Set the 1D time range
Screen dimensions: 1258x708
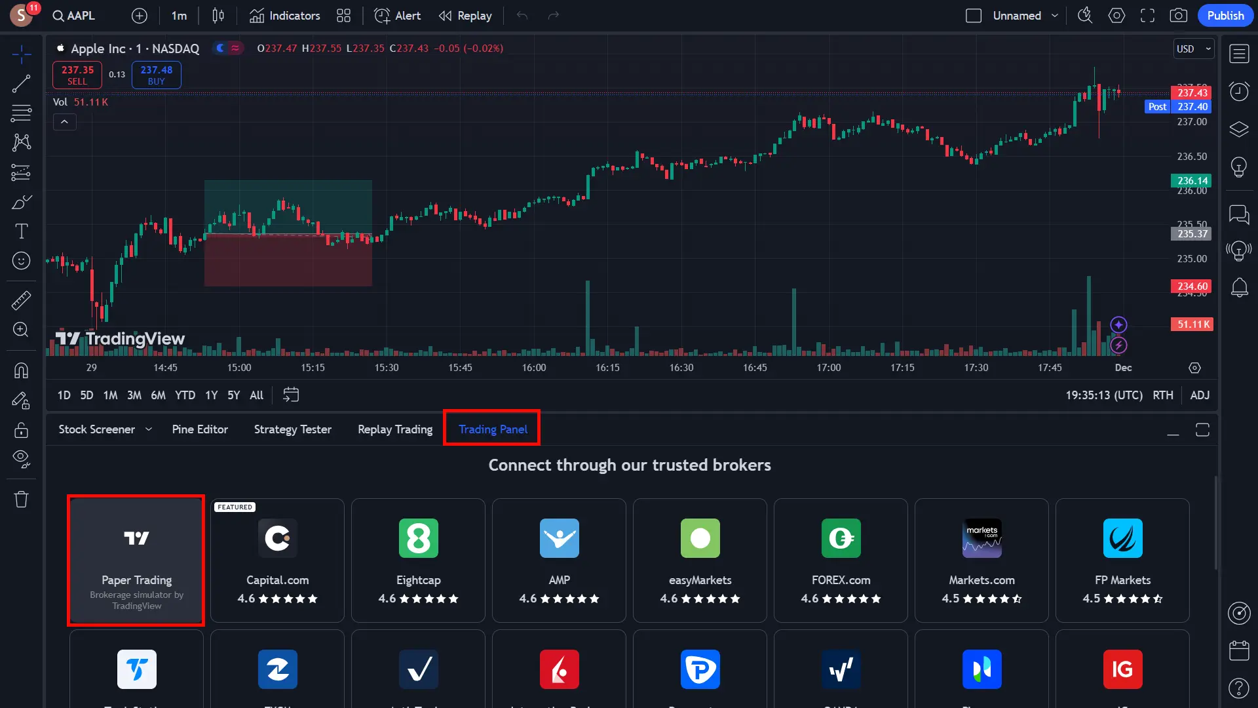[x=64, y=395]
